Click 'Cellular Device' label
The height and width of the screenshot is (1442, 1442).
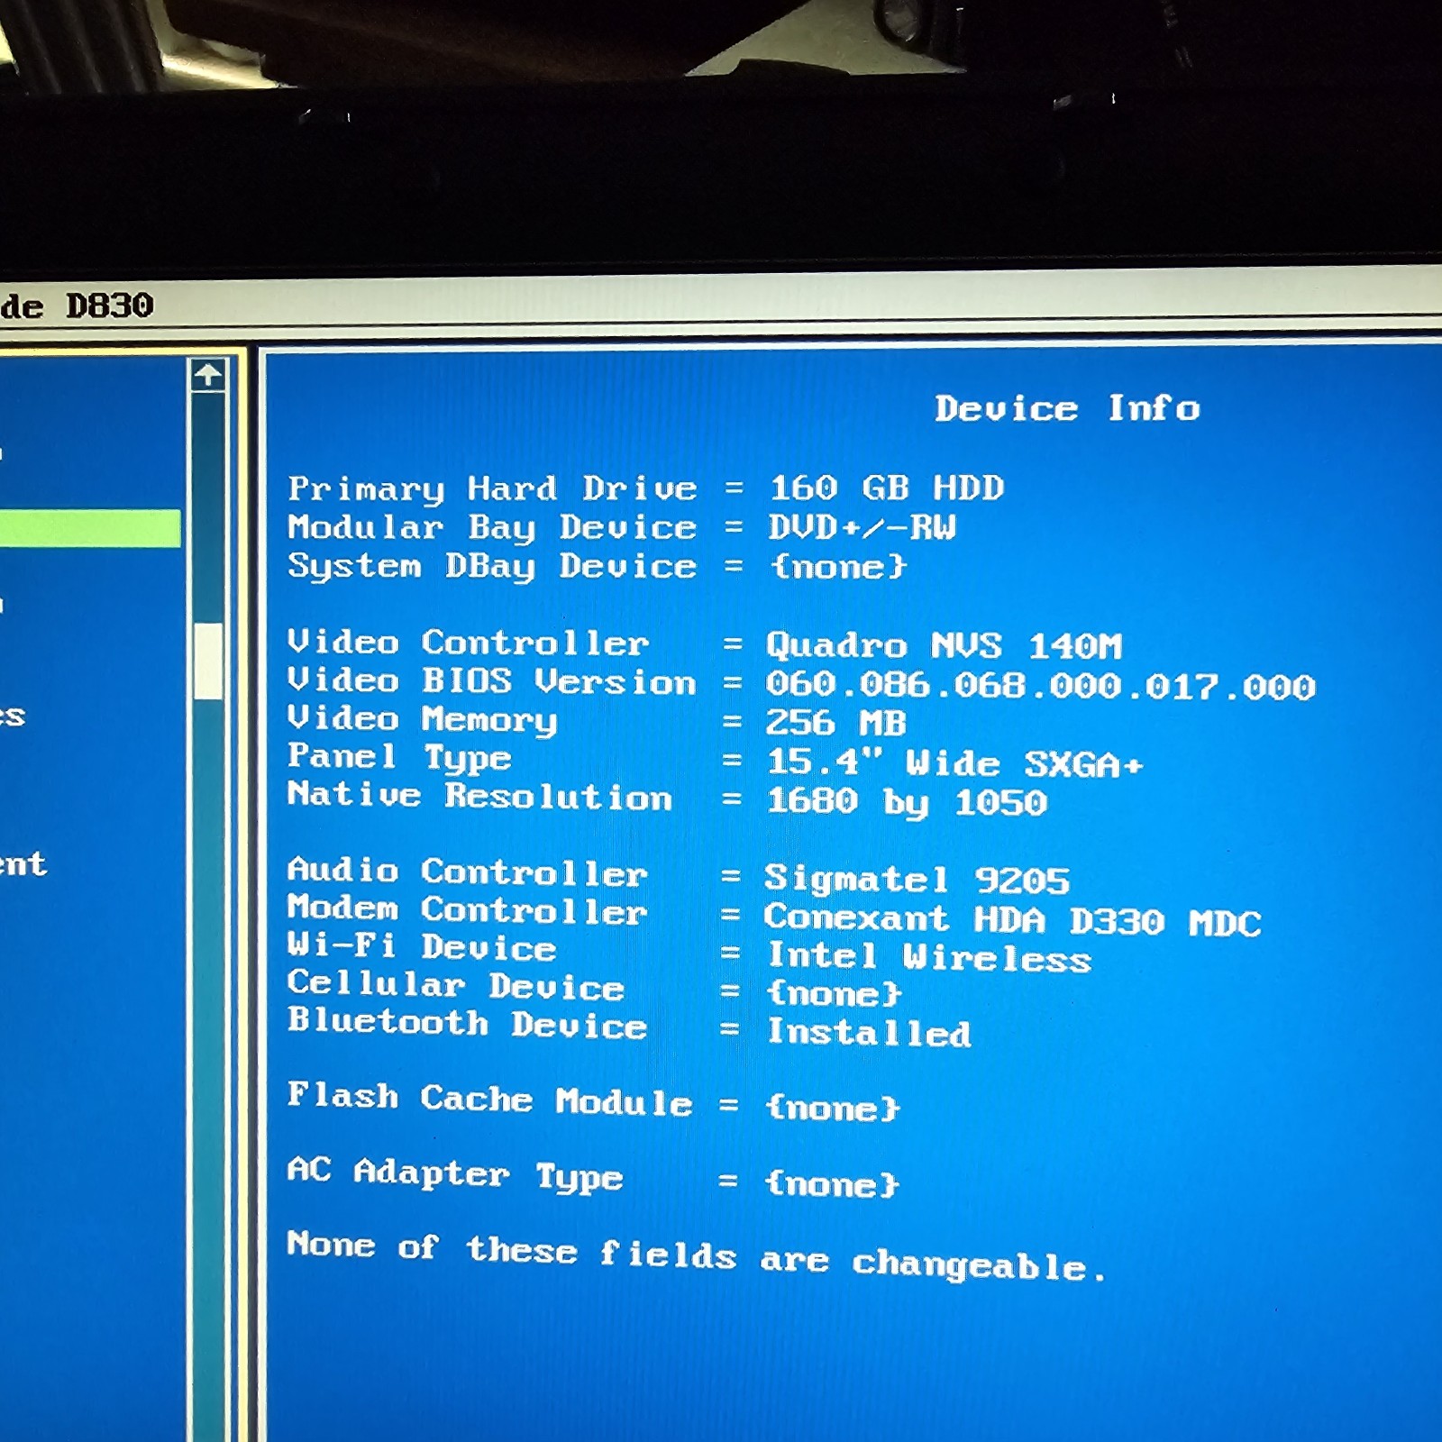[455, 985]
